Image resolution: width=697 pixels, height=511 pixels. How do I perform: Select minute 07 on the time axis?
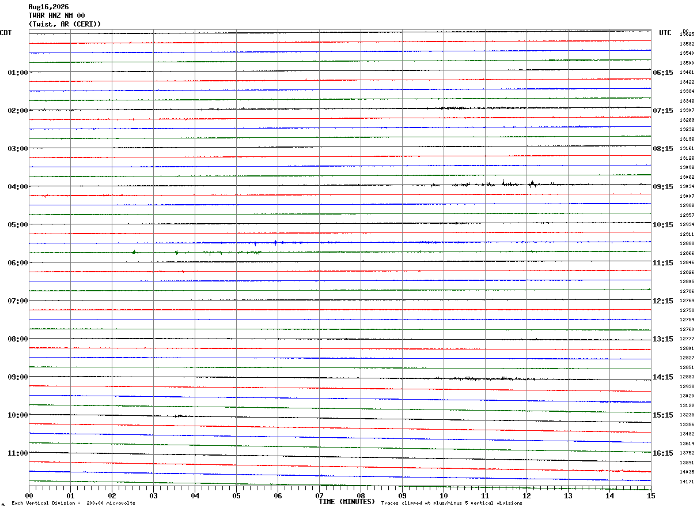[x=319, y=496]
